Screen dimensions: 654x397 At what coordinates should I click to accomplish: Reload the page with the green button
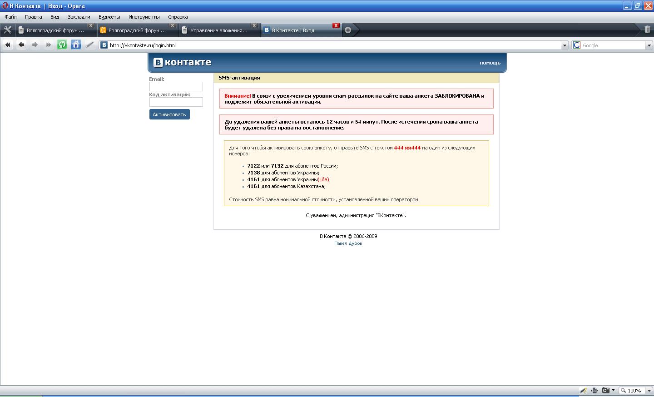coord(62,45)
